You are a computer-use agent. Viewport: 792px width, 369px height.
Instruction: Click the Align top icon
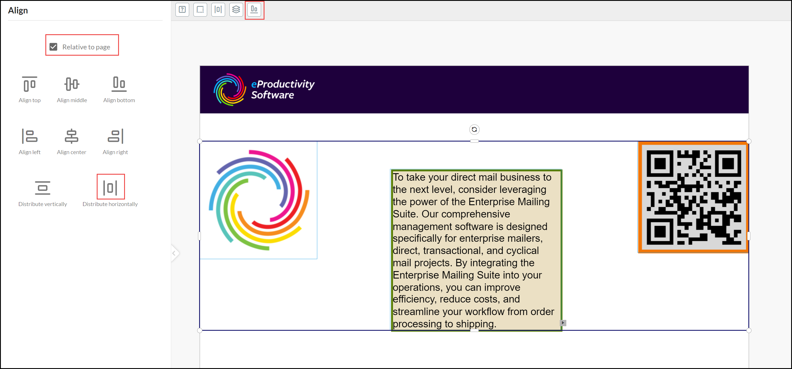29,84
